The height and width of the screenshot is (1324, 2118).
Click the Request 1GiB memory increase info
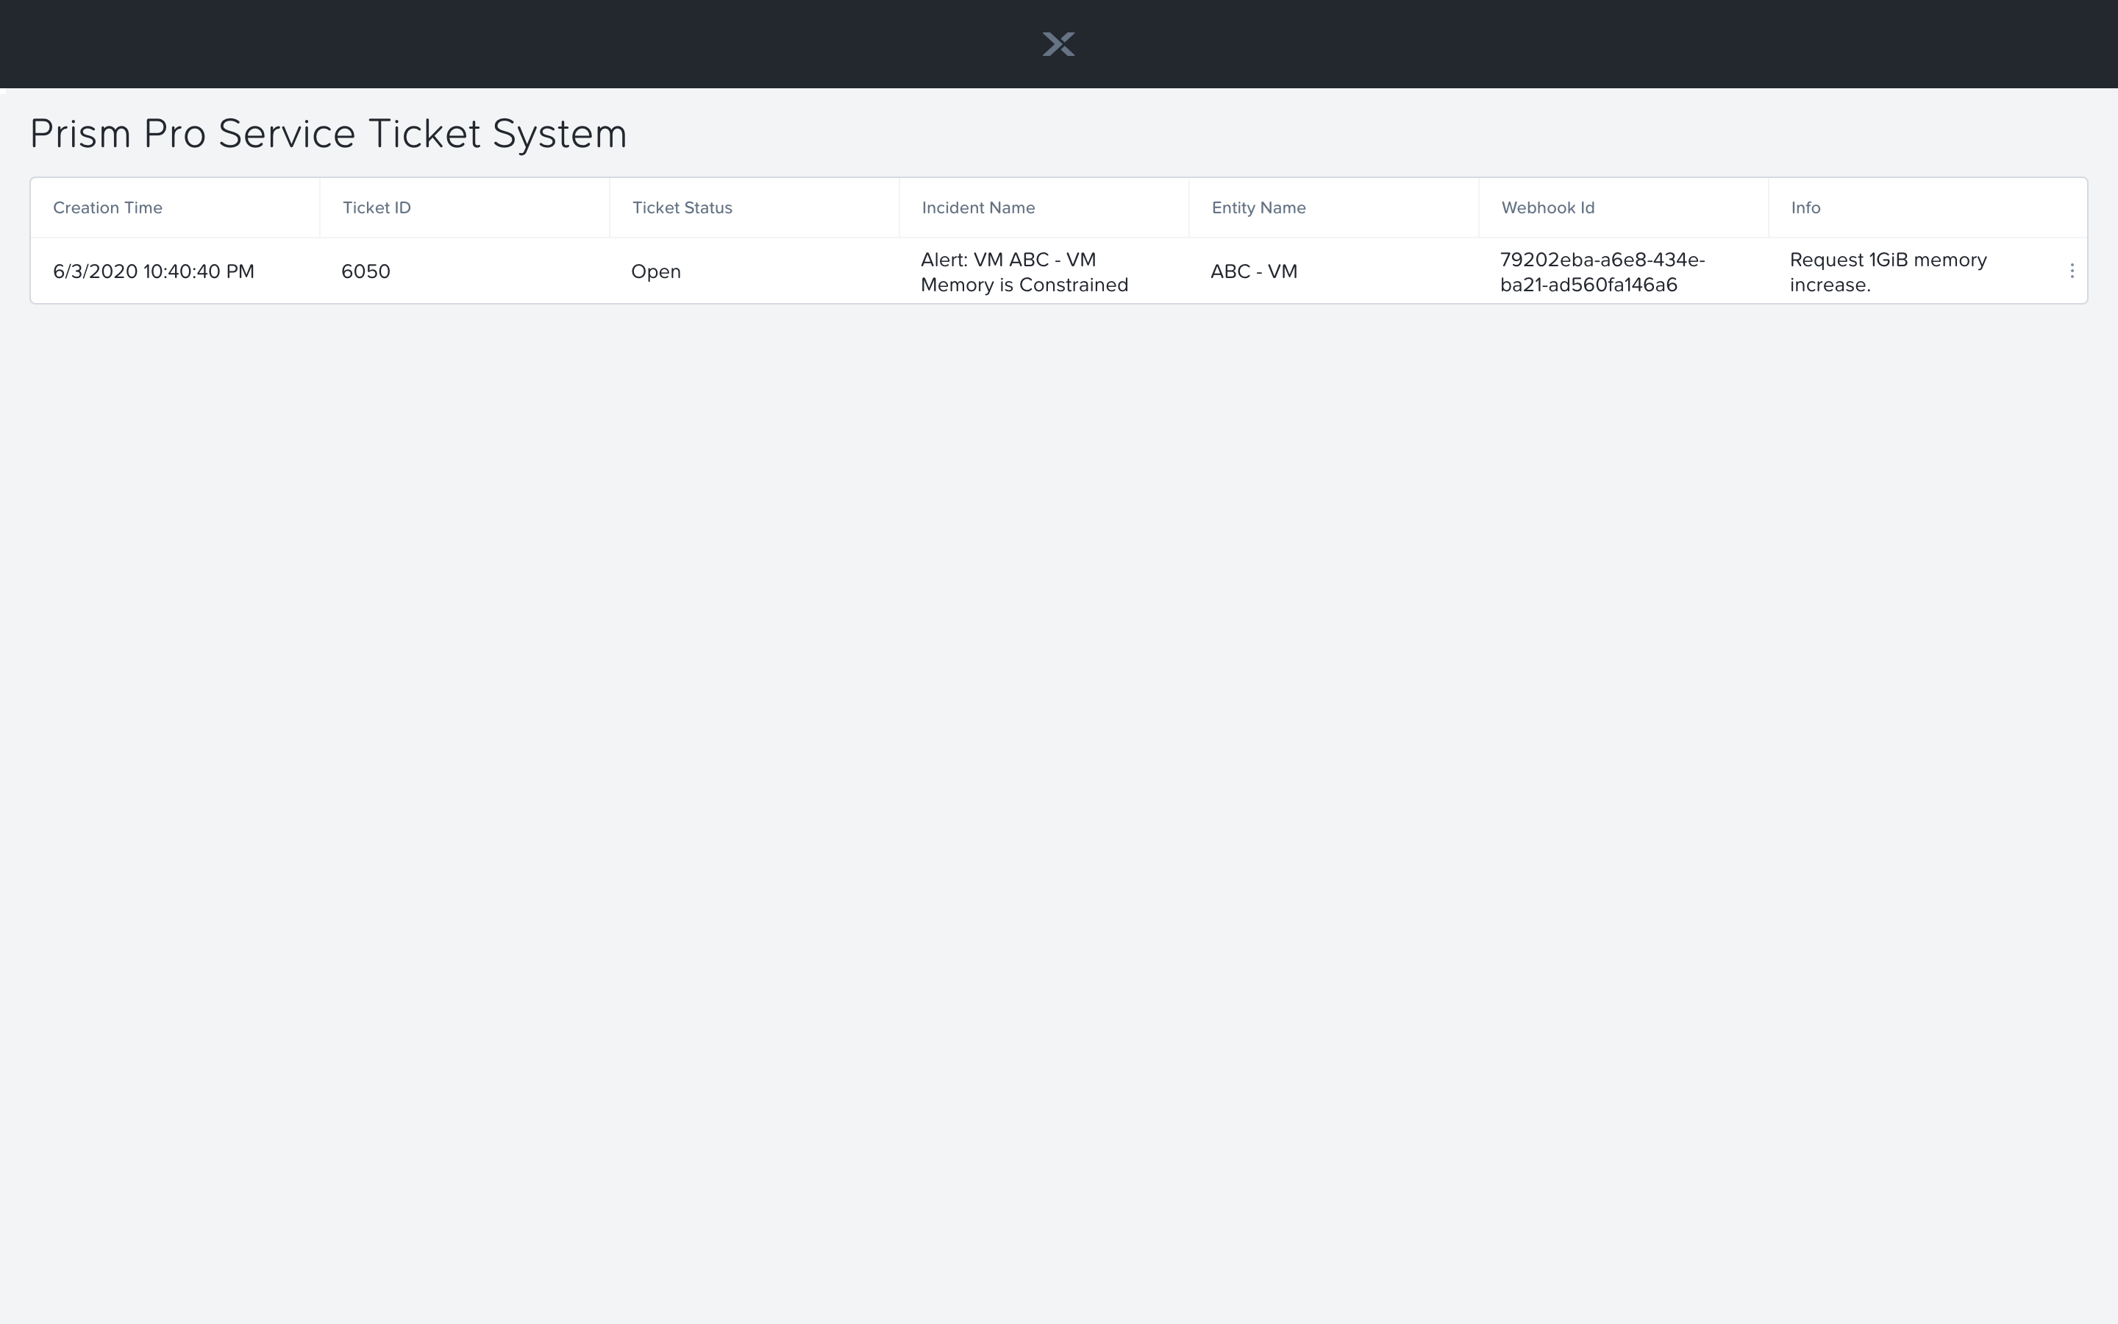tap(1888, 272)
